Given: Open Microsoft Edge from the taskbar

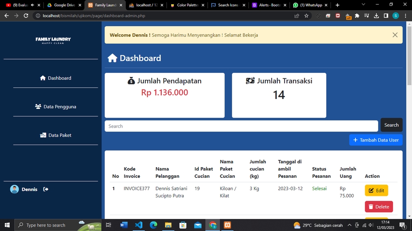Looking at the screenshot, I should pos(154,225).
